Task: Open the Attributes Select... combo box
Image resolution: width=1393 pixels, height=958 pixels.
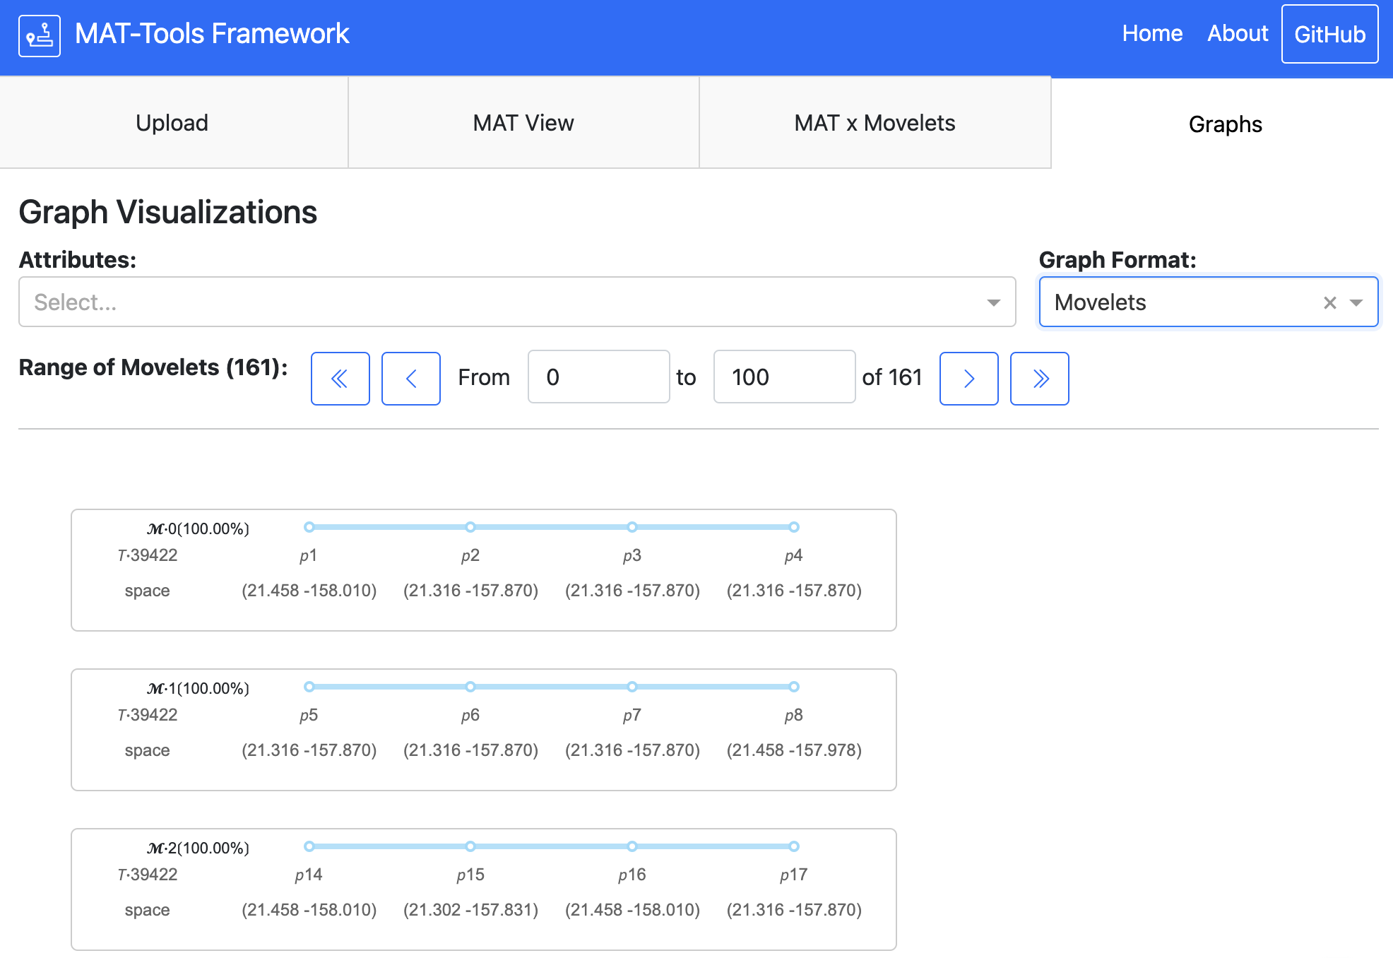Action: point(494,302)
